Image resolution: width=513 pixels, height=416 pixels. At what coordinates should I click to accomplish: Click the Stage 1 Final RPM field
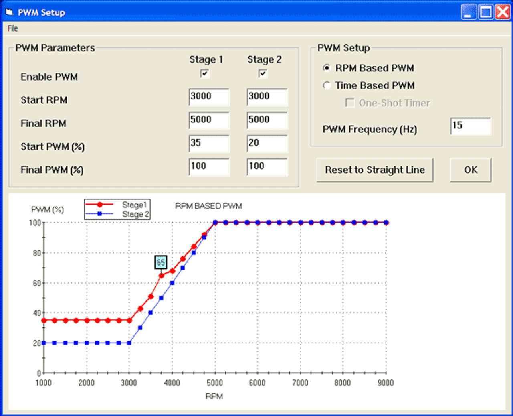click(x=209, y=120)
